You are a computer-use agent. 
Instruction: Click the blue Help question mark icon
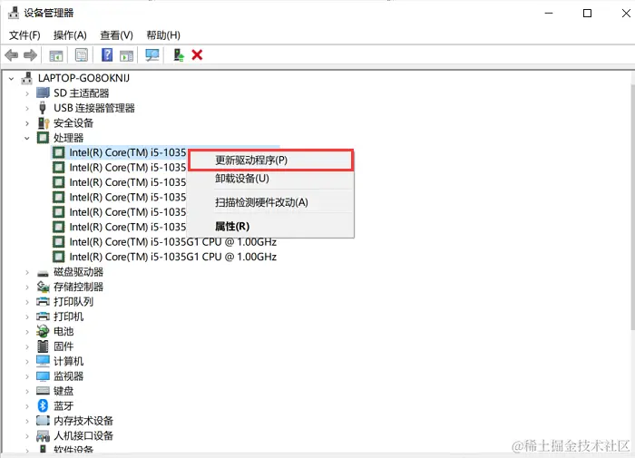[107, 54]
